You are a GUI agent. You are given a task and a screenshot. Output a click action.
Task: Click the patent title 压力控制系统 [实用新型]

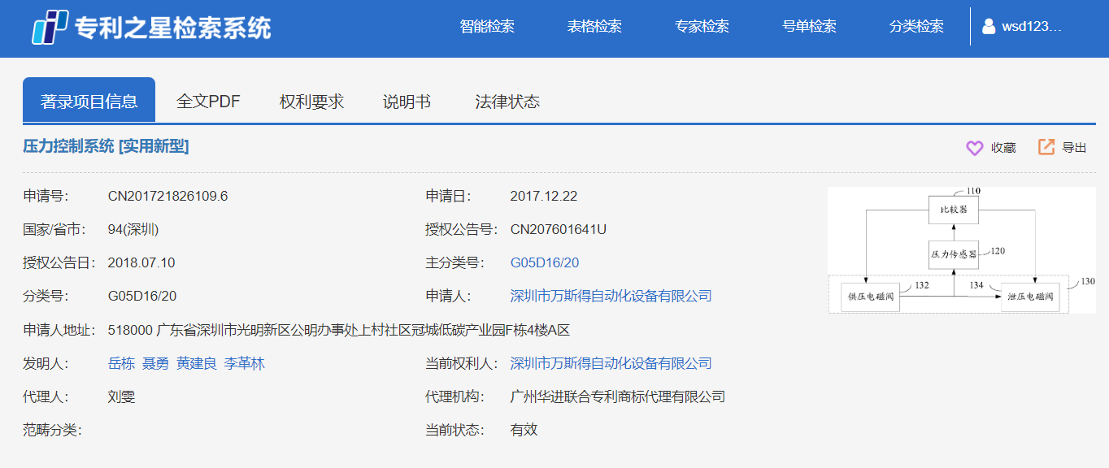(x=106, y=146)
